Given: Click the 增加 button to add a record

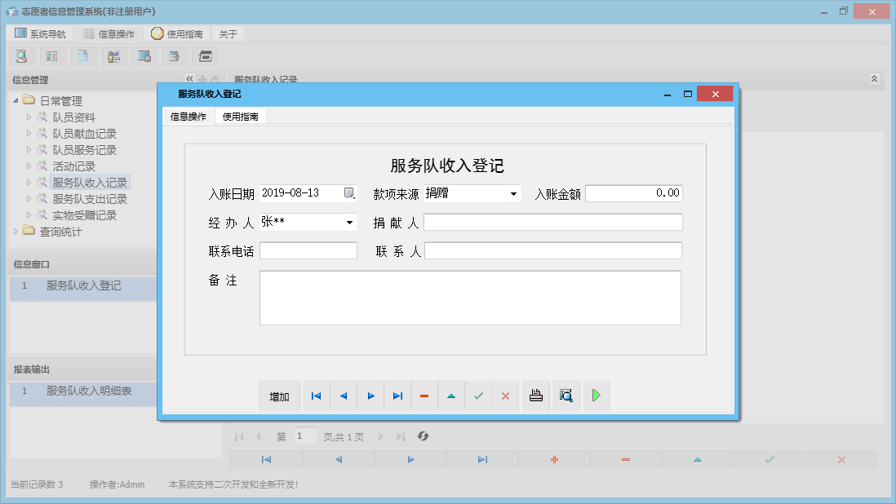Looking at the screenshot, I should pos(279,396).
